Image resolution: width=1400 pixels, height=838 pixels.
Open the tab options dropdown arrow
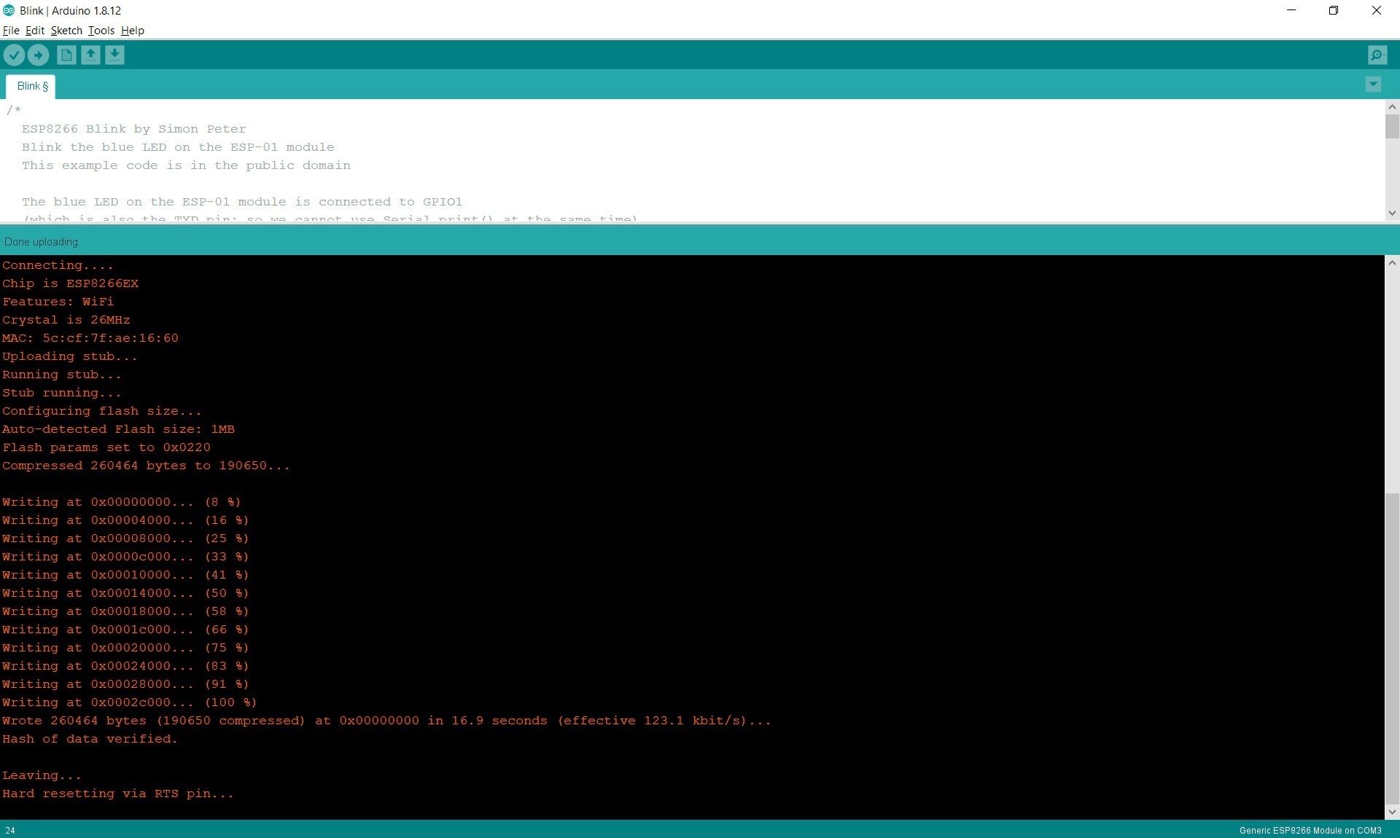(1372, 85)
